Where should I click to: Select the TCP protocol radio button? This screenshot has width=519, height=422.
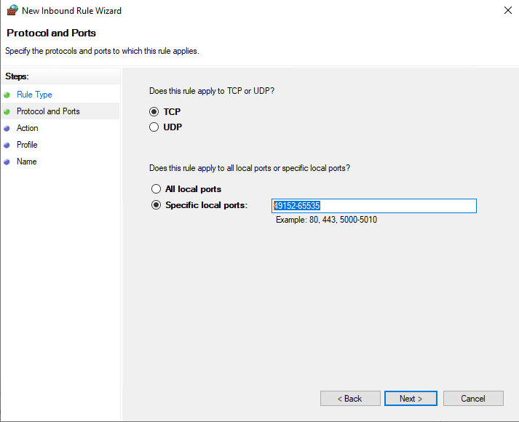pyautogui.click(x=154, y=112)
